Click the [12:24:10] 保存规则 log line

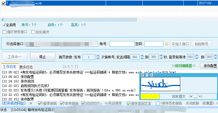[19, 81]
